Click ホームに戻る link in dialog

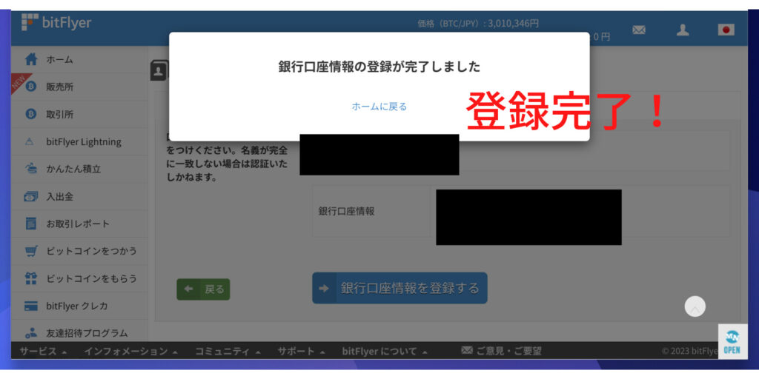tap(379, 107)
